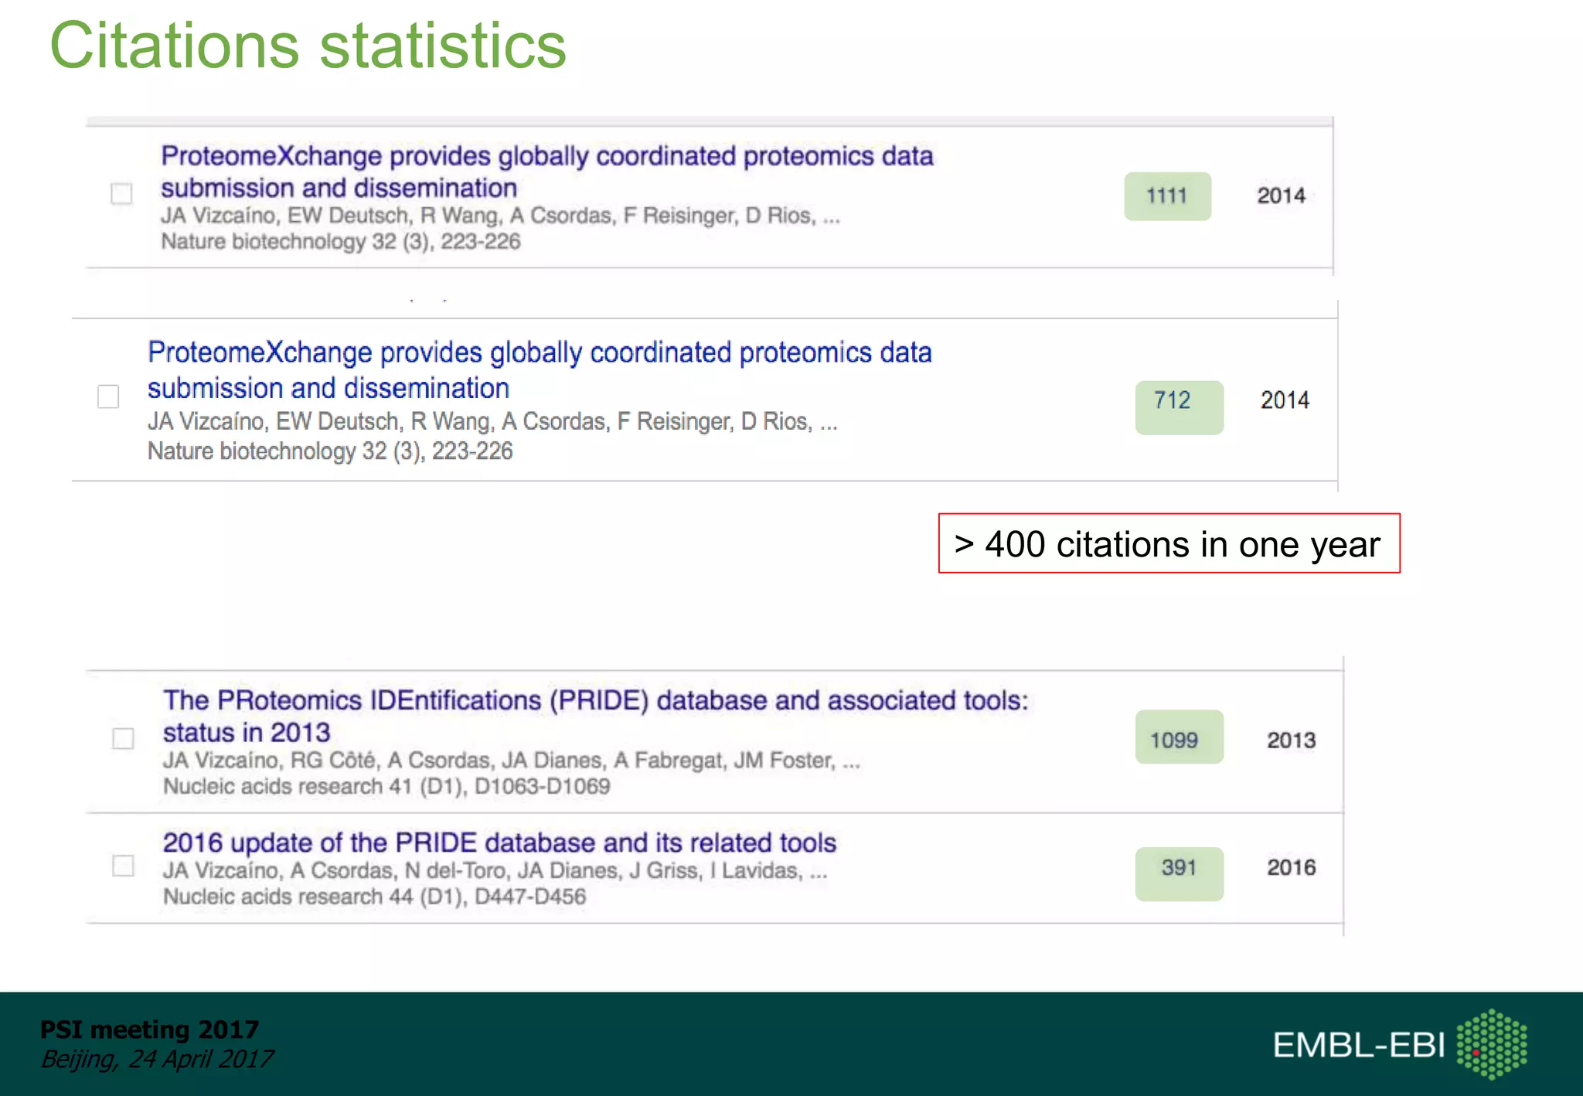Click the year 2016 in PRIDE update row
This screenshot has height=1096, width=1583.
click(x=1291, y=867)
